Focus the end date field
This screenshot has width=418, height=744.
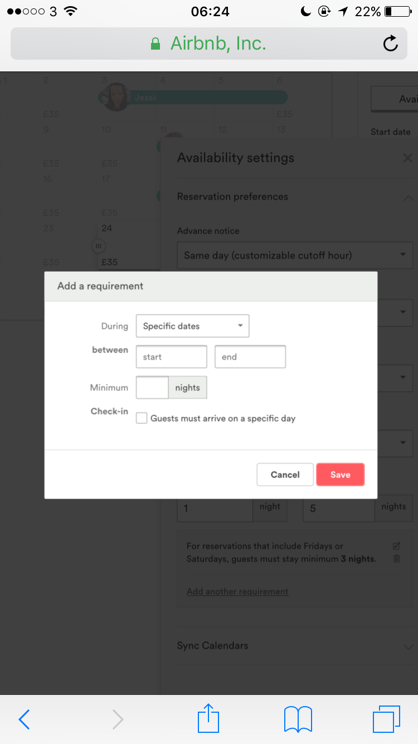tap(250, 357)
